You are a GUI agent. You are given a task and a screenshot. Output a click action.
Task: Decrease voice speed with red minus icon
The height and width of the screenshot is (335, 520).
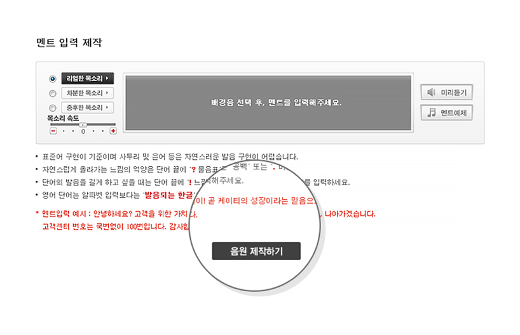point(53,131)
